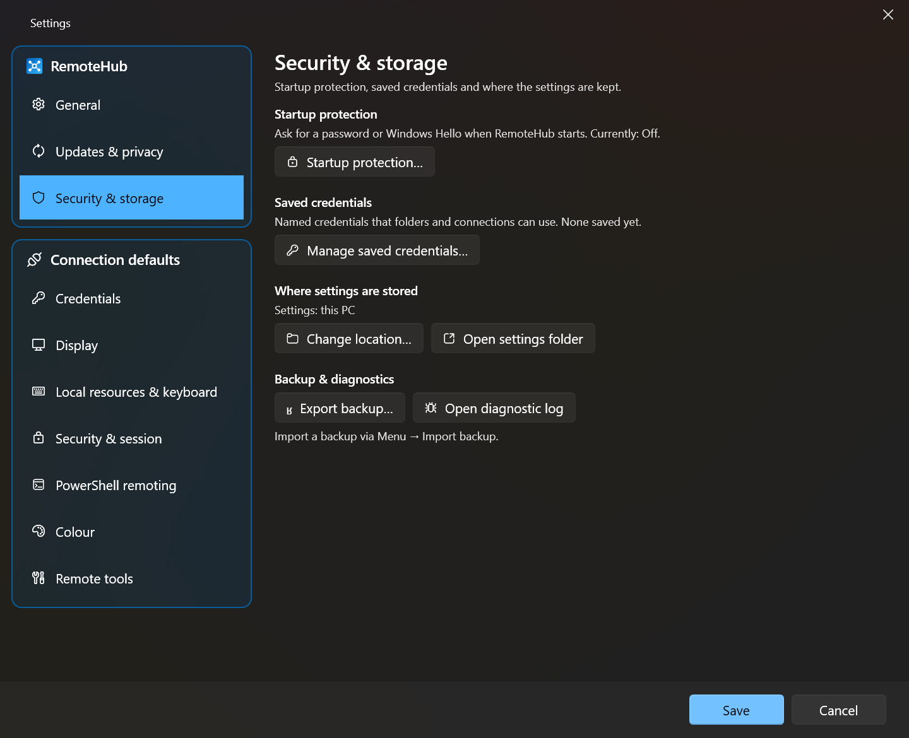The height and width of the screenshot is (738, 909).
Task: Click the Security & storage page heading
Action: tap(361, 63)
